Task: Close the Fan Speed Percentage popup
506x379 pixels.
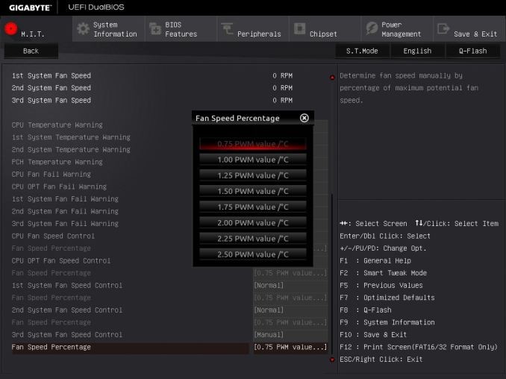Action: tap(304, 118)
